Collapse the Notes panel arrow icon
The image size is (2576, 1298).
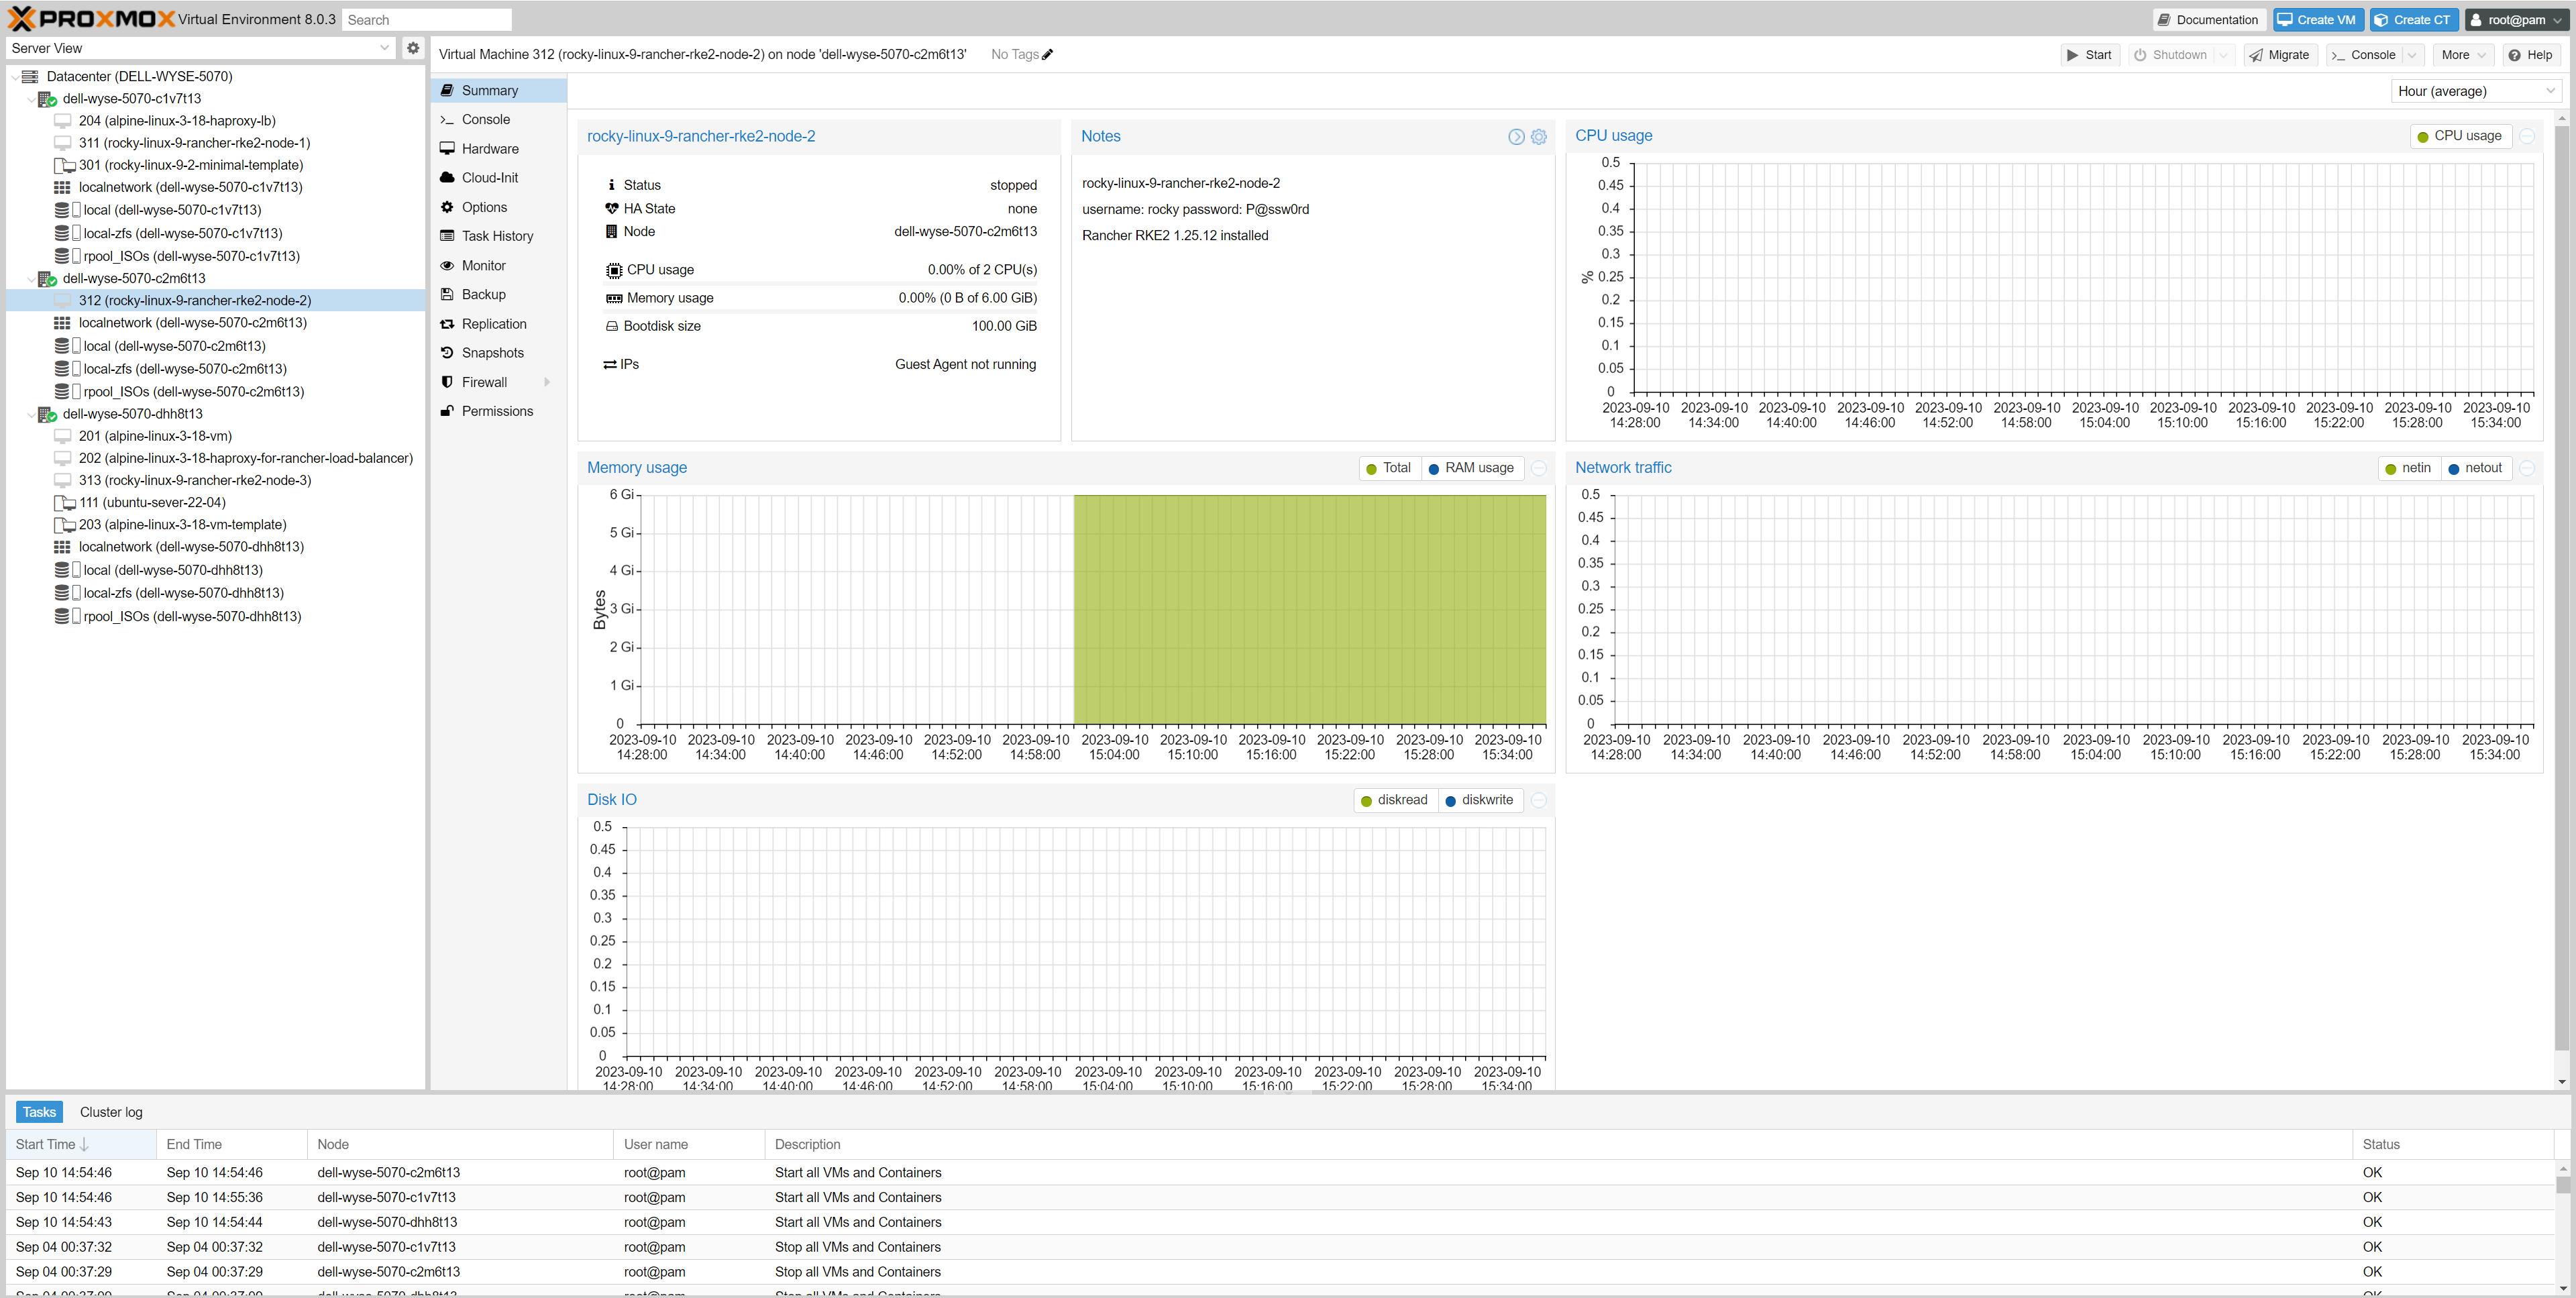(1516, 137)
